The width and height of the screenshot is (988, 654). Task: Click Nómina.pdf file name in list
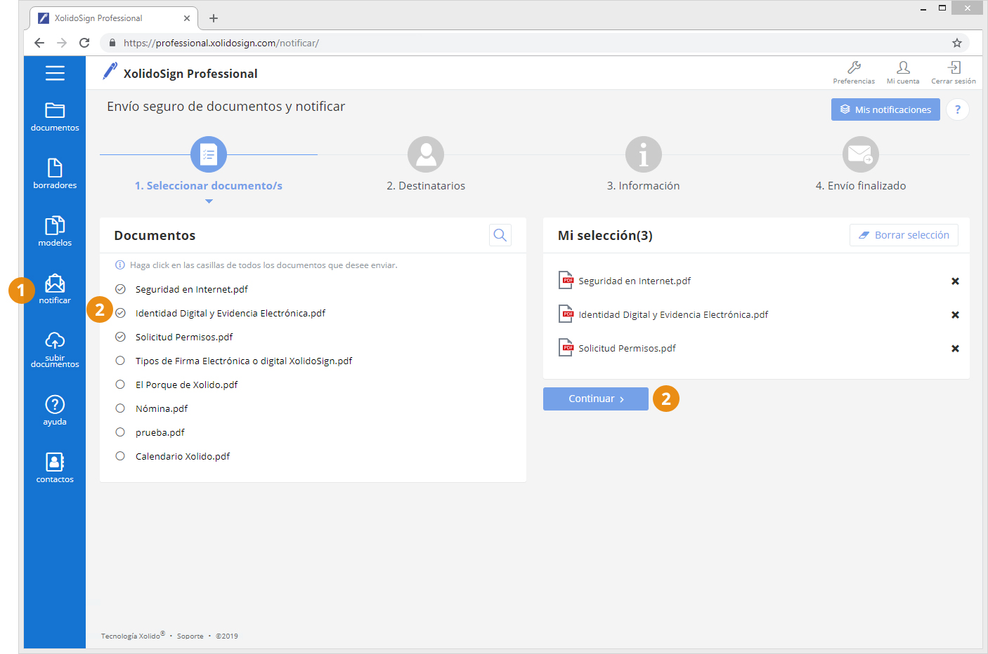(x=162, y=408)
